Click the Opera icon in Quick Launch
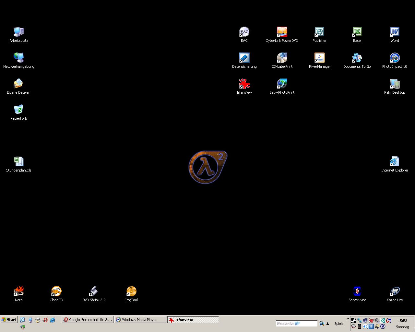Image resolution: width=415 pixels, height=332 pixels. click(45, 320)
